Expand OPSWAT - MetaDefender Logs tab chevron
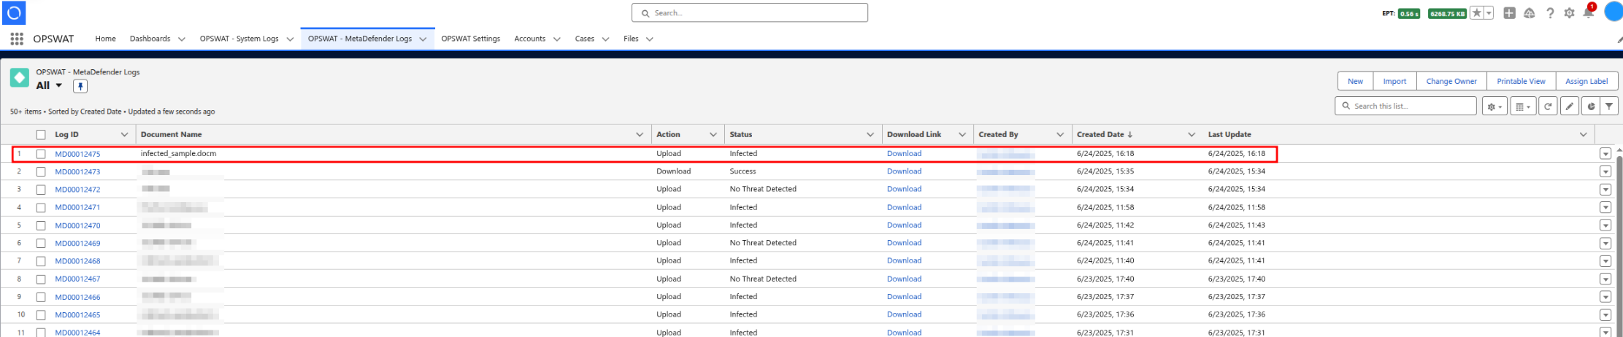This screenshot has width=1623, height=337. 423,39
